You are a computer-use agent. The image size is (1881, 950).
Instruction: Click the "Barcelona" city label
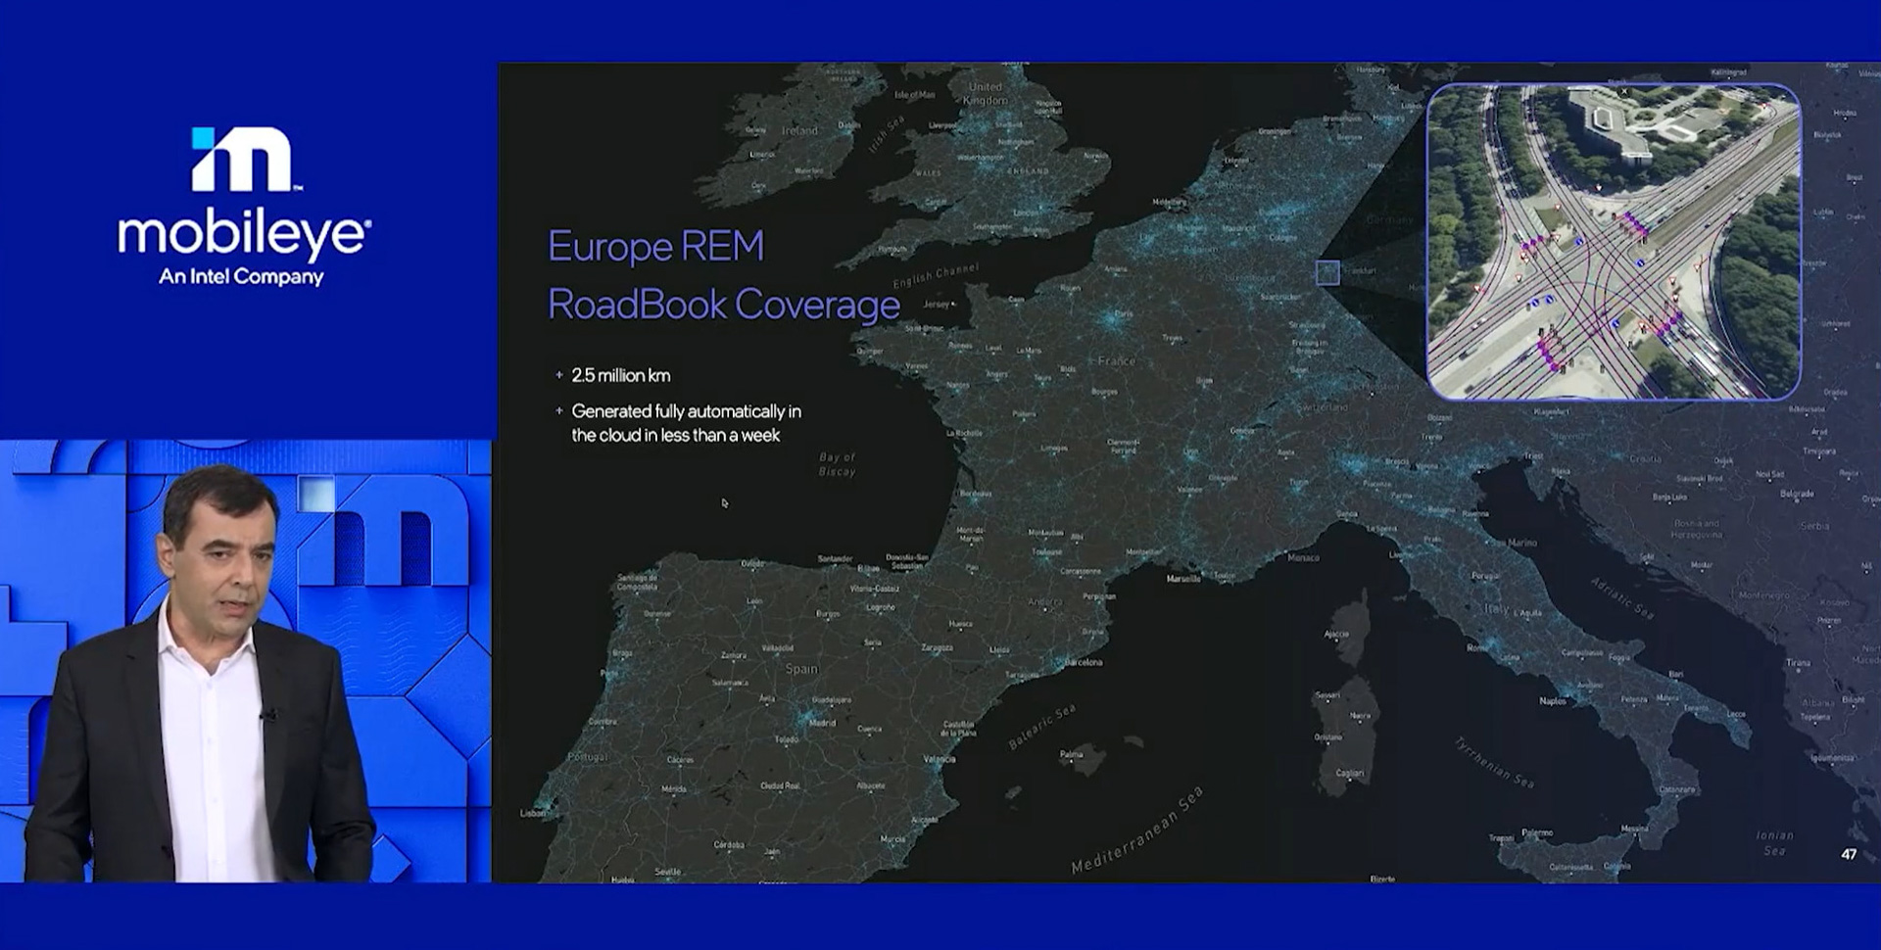[1083, 662]
